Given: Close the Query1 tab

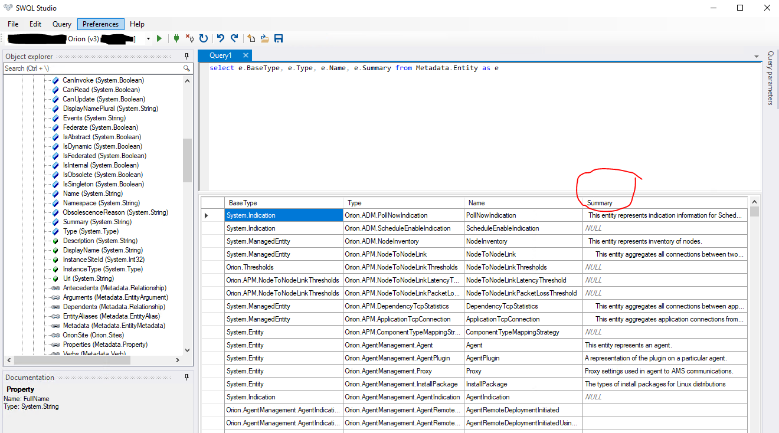Looking at the screenshot, I should click(x=246, y=55).
